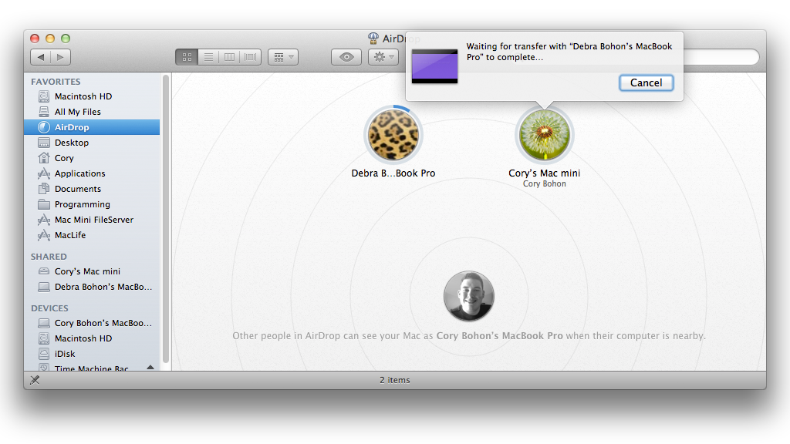Select iDisk under Devices

92,354
